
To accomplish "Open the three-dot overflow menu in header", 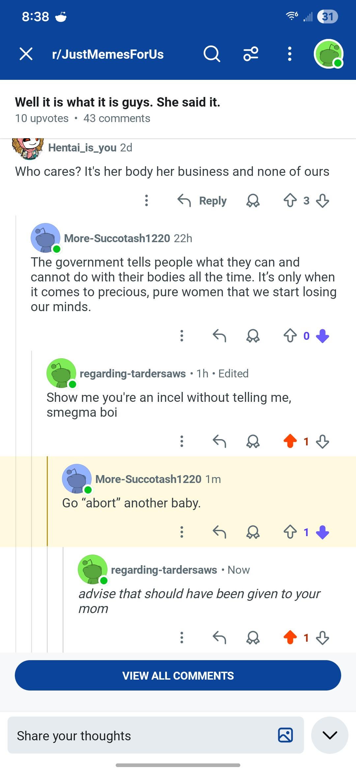I will 289,54.
